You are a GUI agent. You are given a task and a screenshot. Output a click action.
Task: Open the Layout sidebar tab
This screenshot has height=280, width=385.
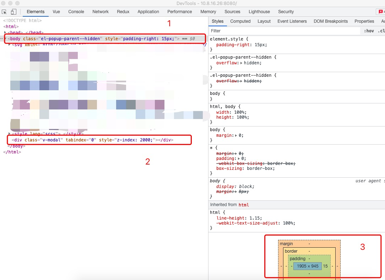pos(264,21)
